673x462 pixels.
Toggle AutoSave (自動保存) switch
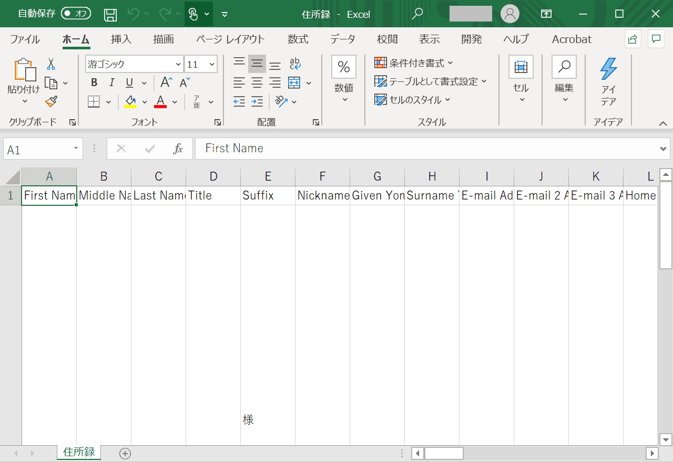click(x=76, y=14)
